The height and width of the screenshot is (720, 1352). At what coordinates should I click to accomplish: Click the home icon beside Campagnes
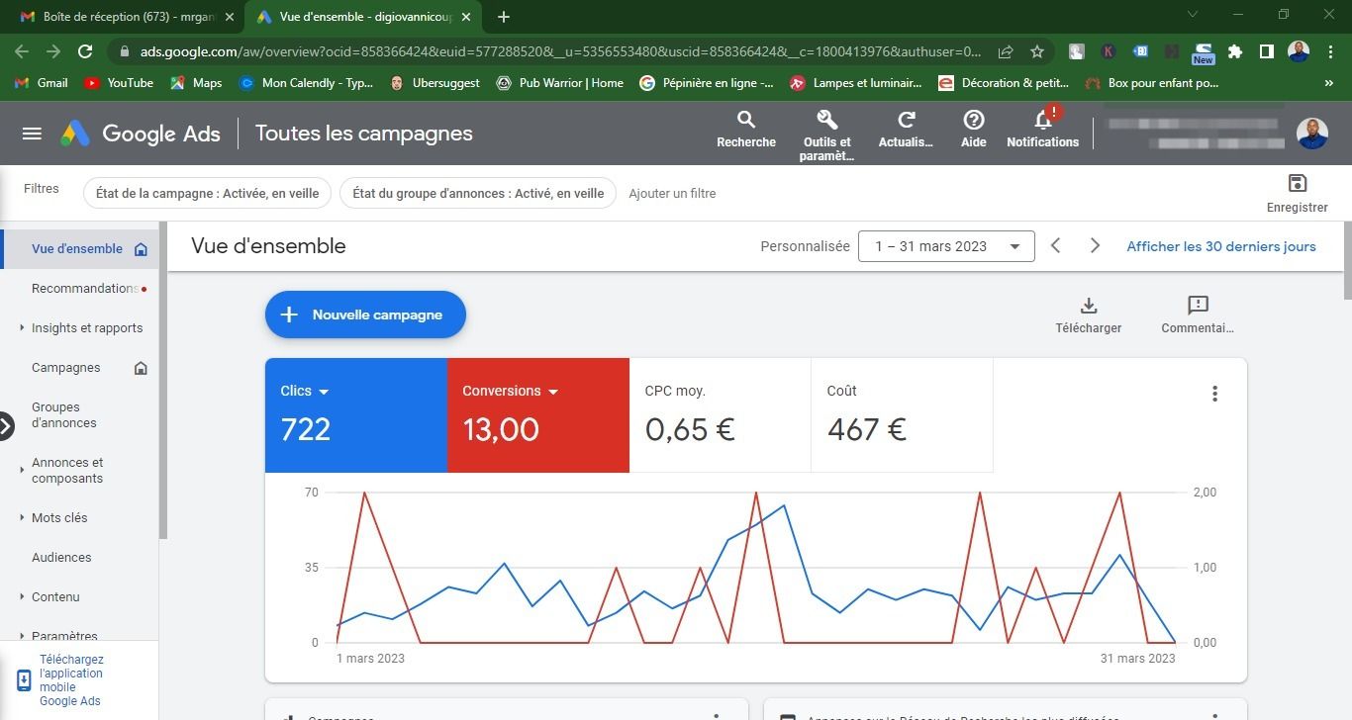click(141, 368)
